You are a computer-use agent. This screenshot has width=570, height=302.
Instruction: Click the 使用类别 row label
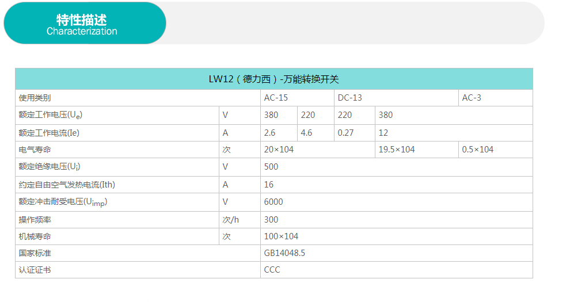point(35,98)
